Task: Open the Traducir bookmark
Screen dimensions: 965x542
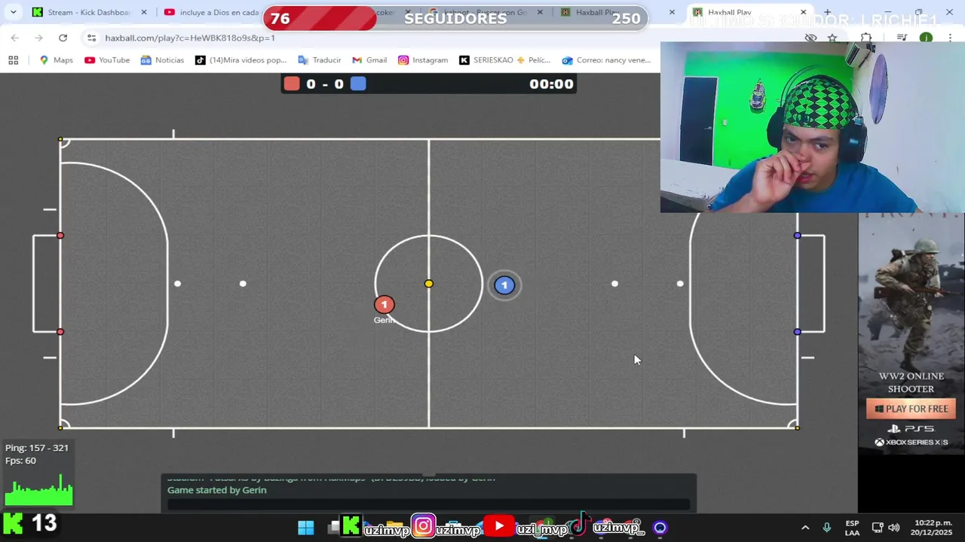Action: pos(319,60)
